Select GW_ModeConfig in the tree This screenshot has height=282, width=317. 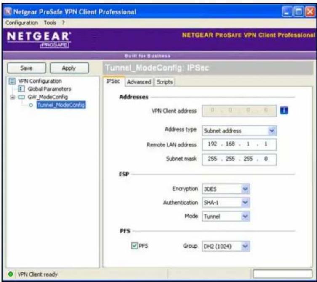pos(48,97)
